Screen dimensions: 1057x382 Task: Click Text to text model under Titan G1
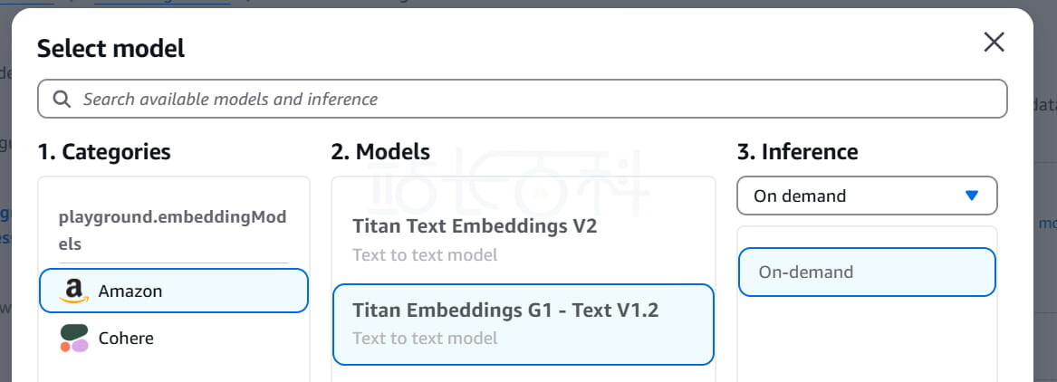coord(425,339)
